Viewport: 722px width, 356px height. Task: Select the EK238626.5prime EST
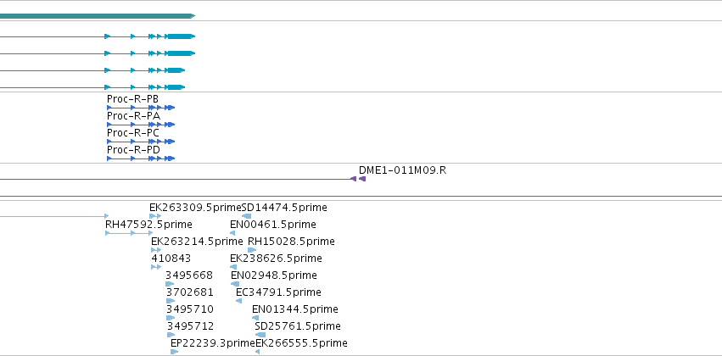click(x=276, y=259)
